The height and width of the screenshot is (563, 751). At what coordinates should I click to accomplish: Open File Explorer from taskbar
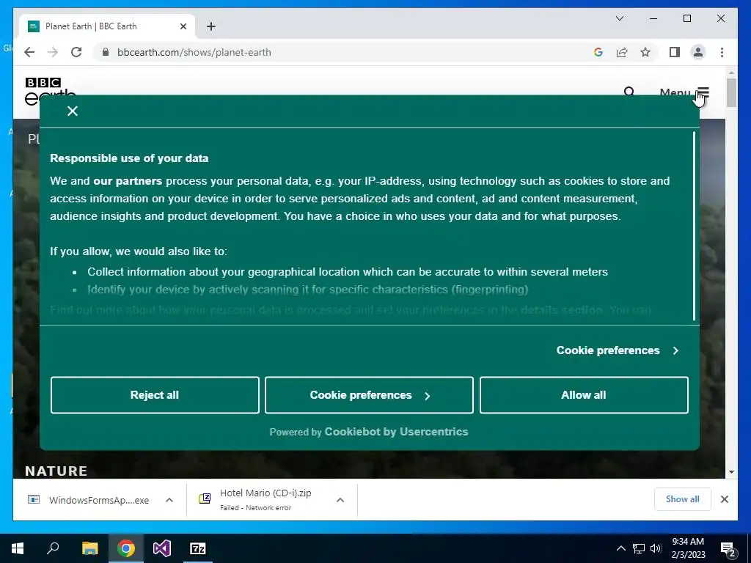point(90,548)
